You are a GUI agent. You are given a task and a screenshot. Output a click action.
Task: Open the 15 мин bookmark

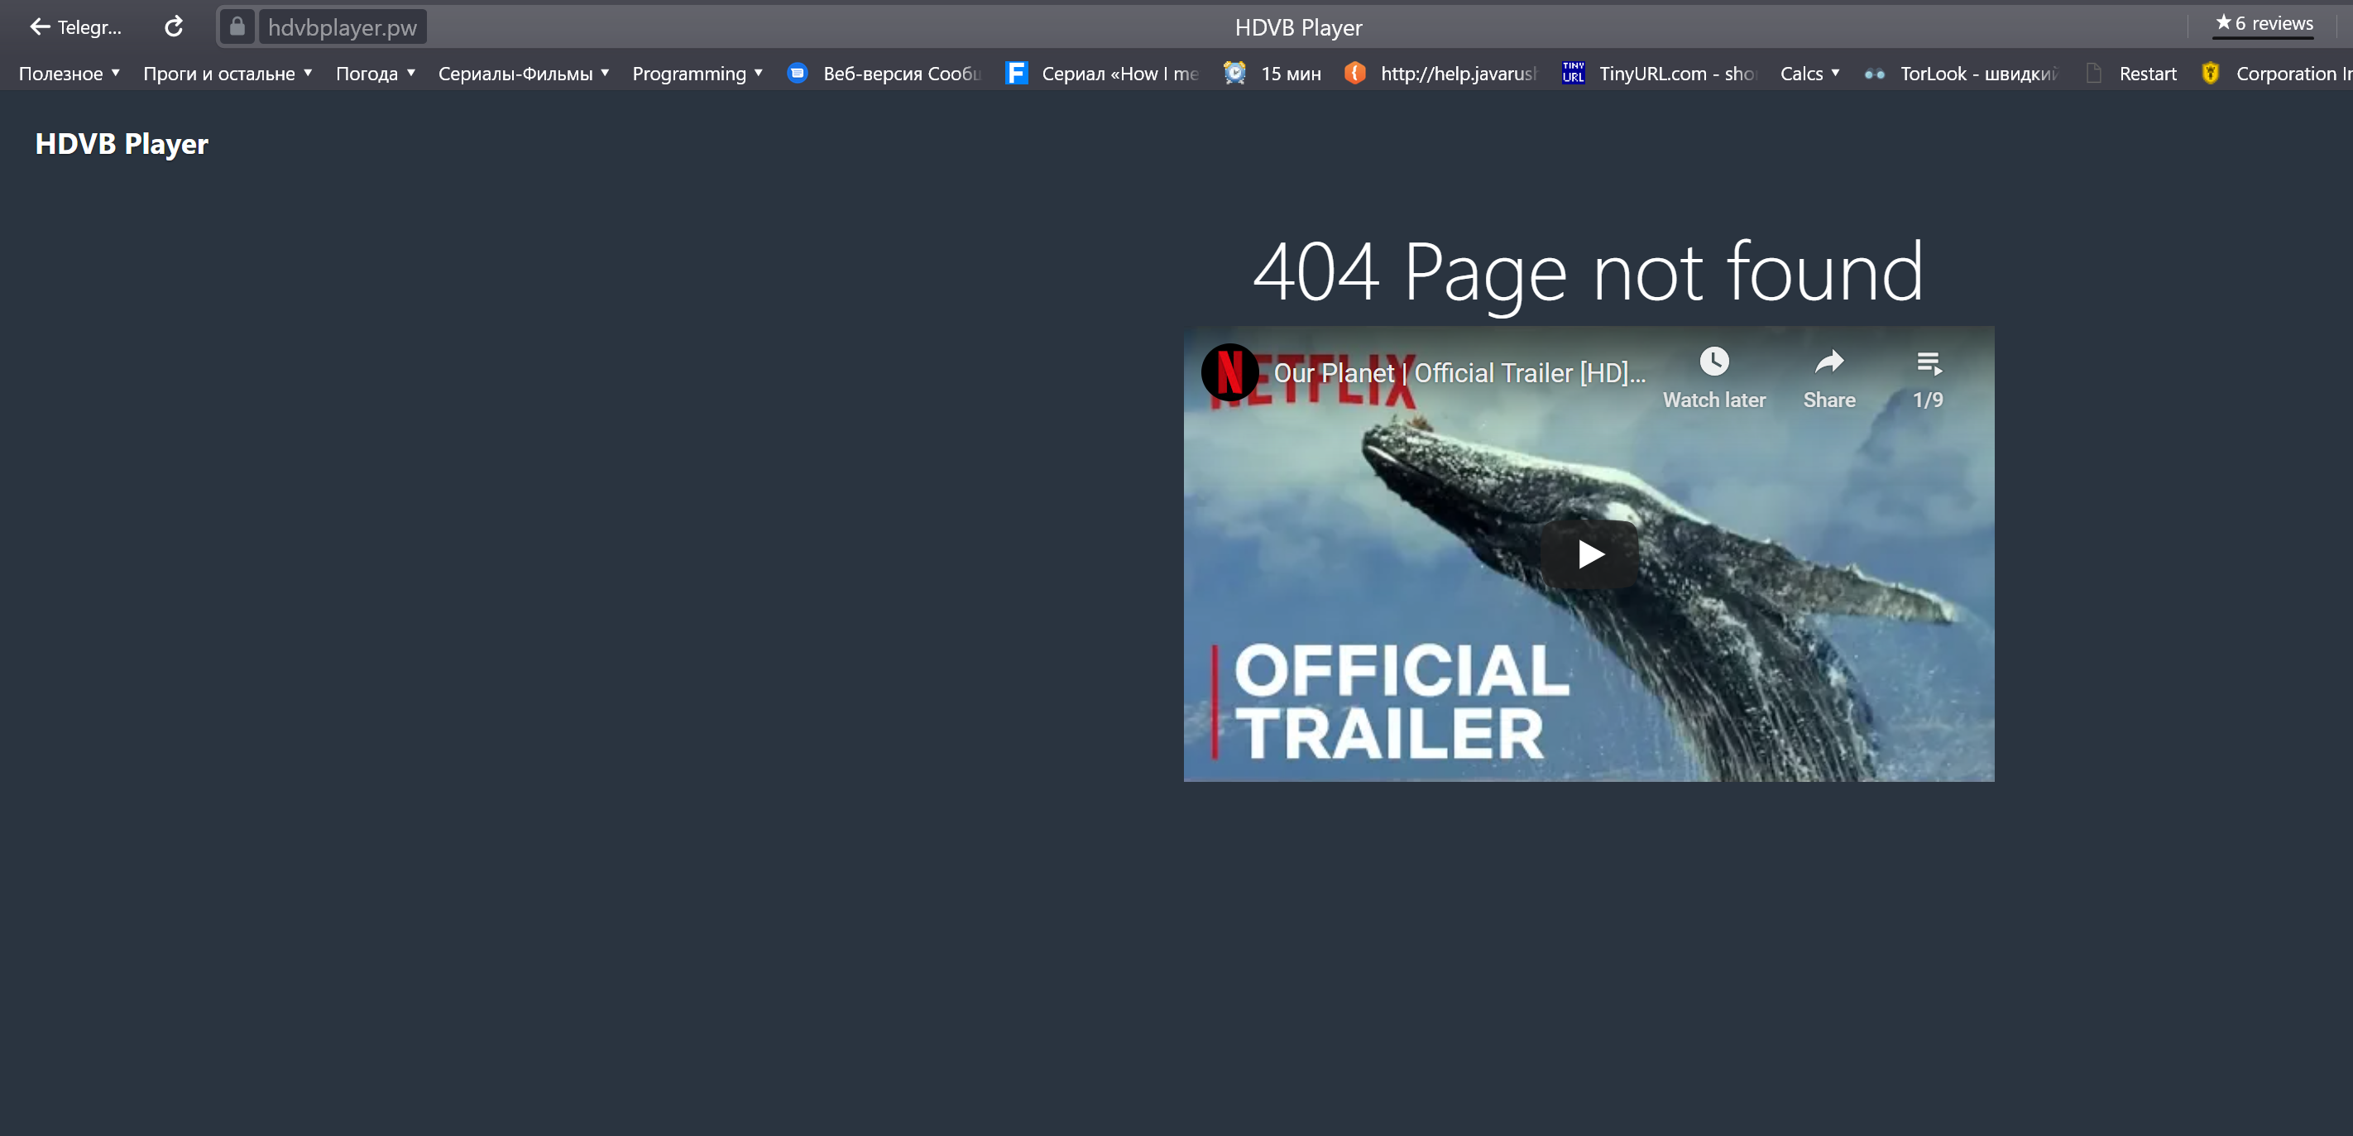click(x=1273, y=74)
